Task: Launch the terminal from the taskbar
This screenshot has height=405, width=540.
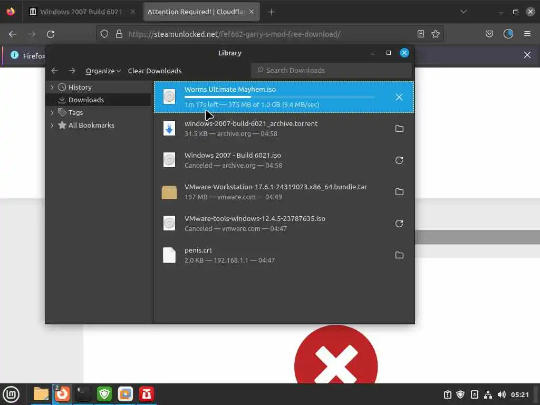Action: pos(83,394)
